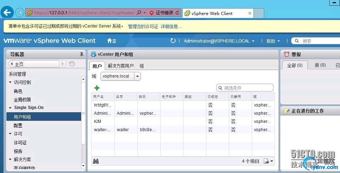Select the krbtgt/V... user row
Viewport: 340px width, 173px height.
pyautogui.click(x=183, y=105)
